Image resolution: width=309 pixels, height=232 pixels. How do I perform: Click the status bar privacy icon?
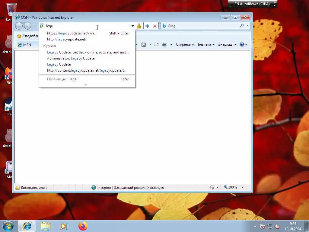[x=212, y=187]
